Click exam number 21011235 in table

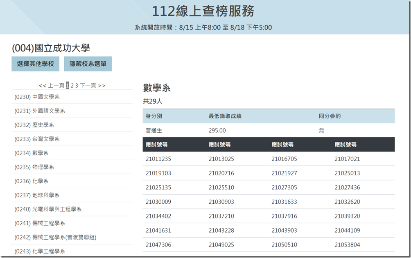(x=158, y=159)
